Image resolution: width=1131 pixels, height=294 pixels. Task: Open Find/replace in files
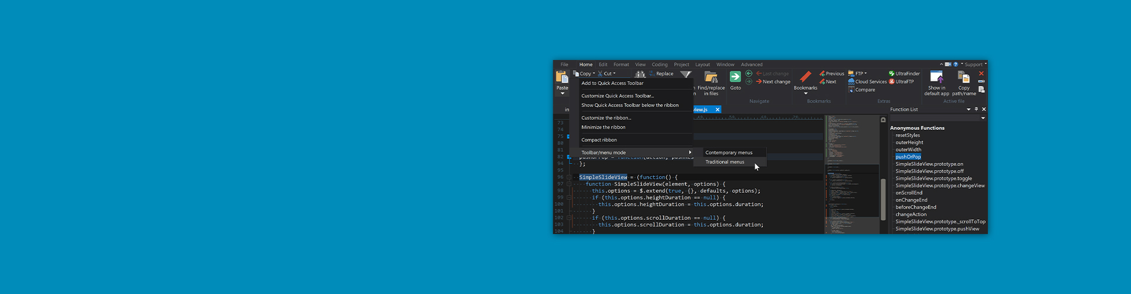coord(711,83)
